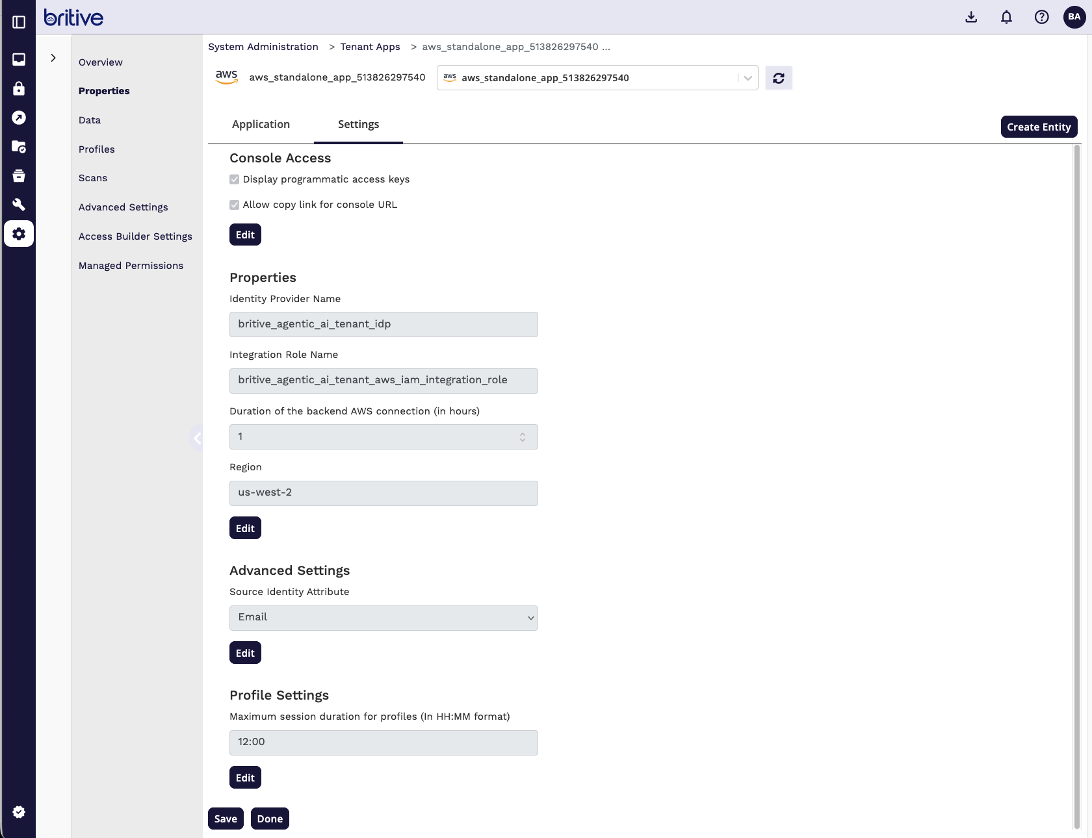Click the backend AWS connection duration stepper
This screenshot has height=838, width=1092.
pos(522,437)
